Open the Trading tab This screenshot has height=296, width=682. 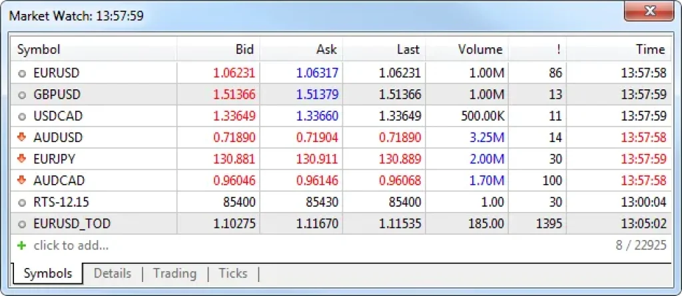pyautogui.click(x=175, y=274)
